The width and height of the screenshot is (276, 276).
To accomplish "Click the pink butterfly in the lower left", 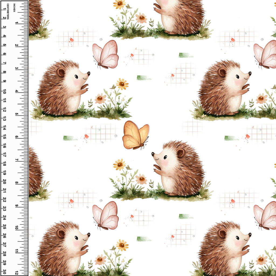I will pos(106,216).
